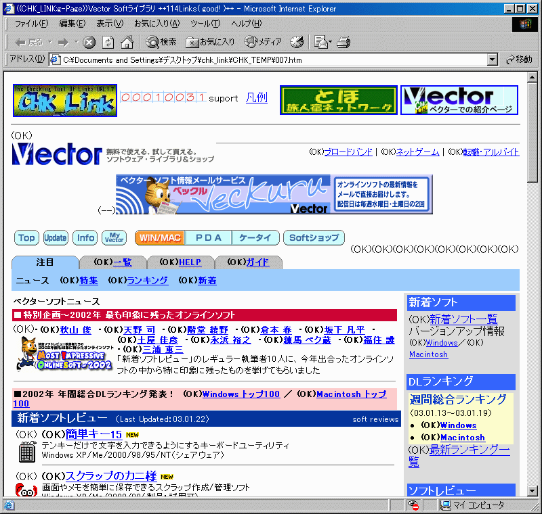Click the 特集 sub-navigation link

(x=89, y=281)
